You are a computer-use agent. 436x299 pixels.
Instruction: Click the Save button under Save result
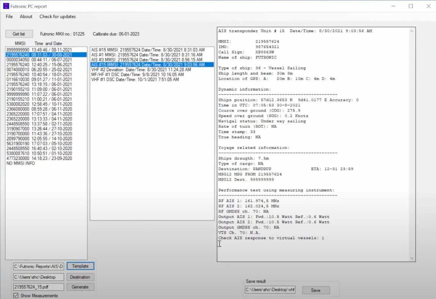(x=316, y=290)
